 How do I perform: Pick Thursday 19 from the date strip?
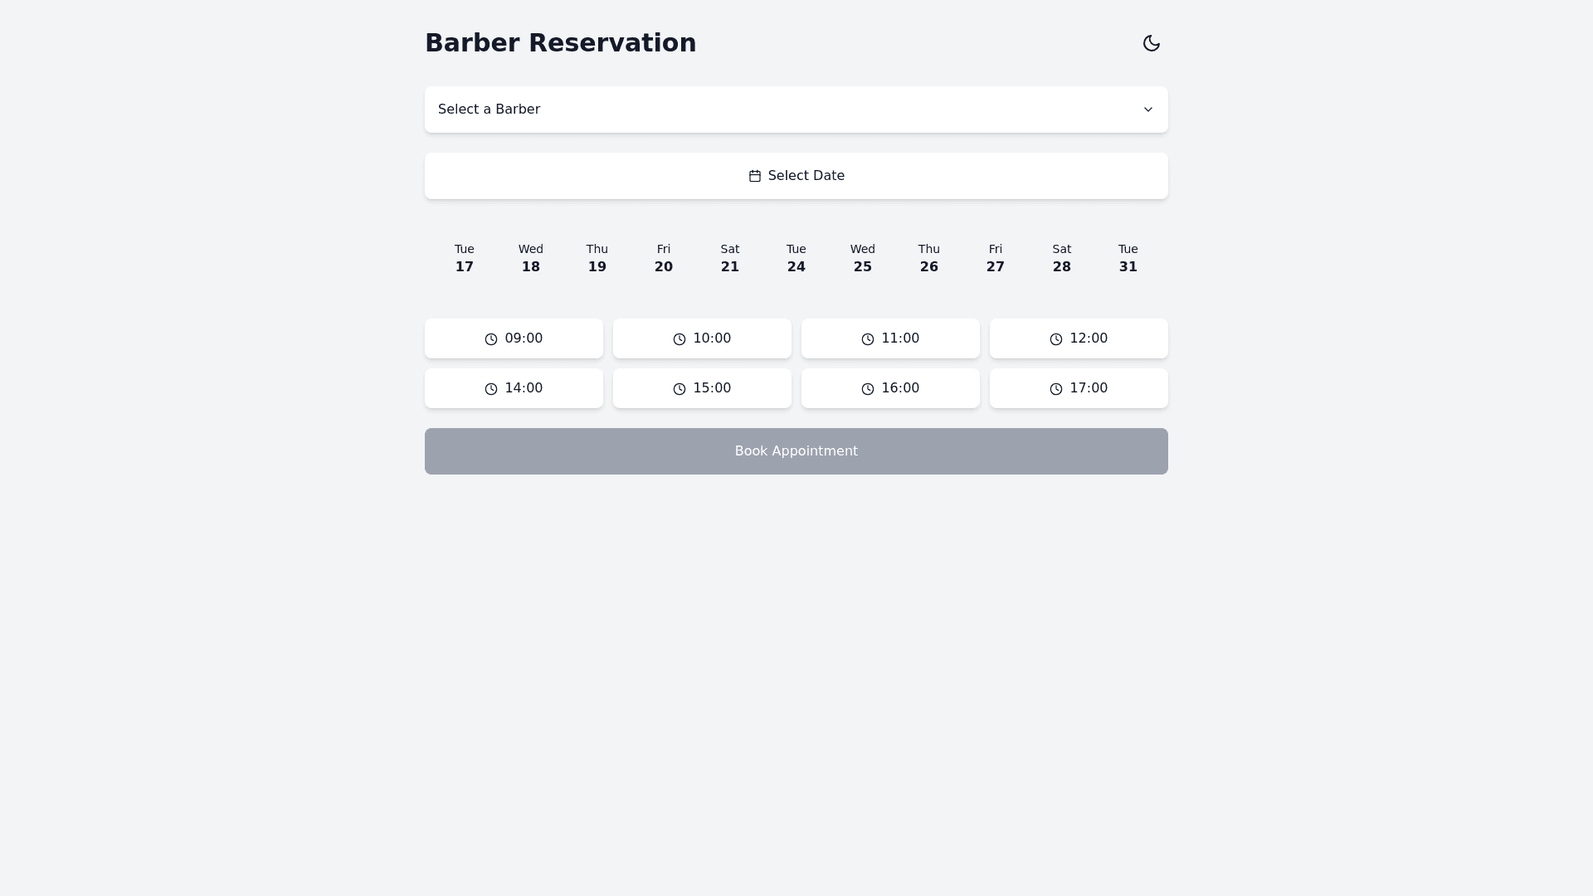point(597,259)
